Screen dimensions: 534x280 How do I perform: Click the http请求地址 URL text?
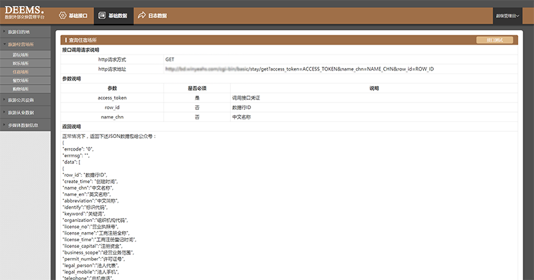point(299,69)
